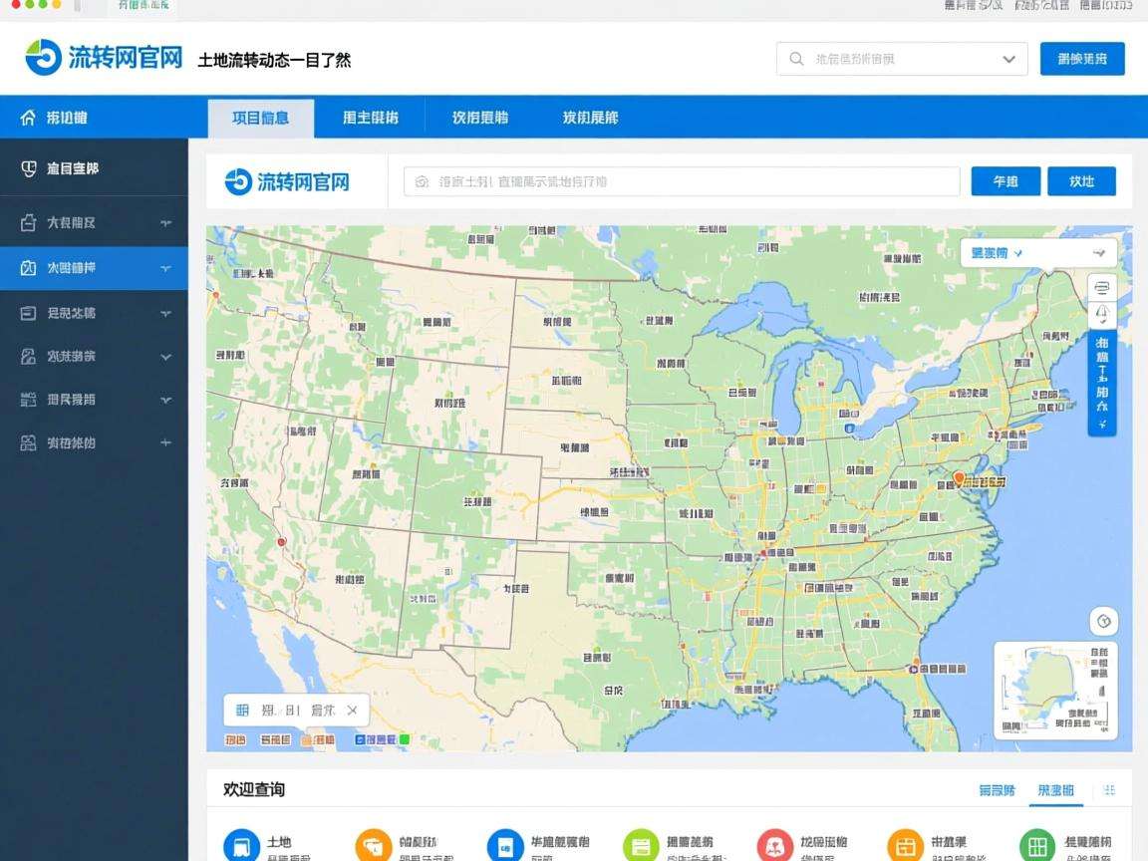Image resolution: width=1148 pixels, height=861 pixels.
Task: Switch to the second tab in the blue navigation bar
Action: 370,118
